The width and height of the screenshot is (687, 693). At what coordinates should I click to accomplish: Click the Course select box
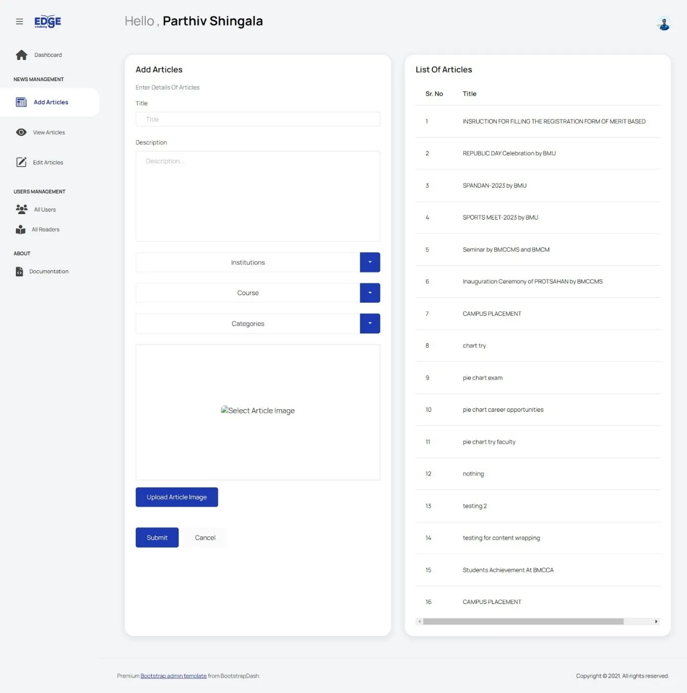pos(248,293)
